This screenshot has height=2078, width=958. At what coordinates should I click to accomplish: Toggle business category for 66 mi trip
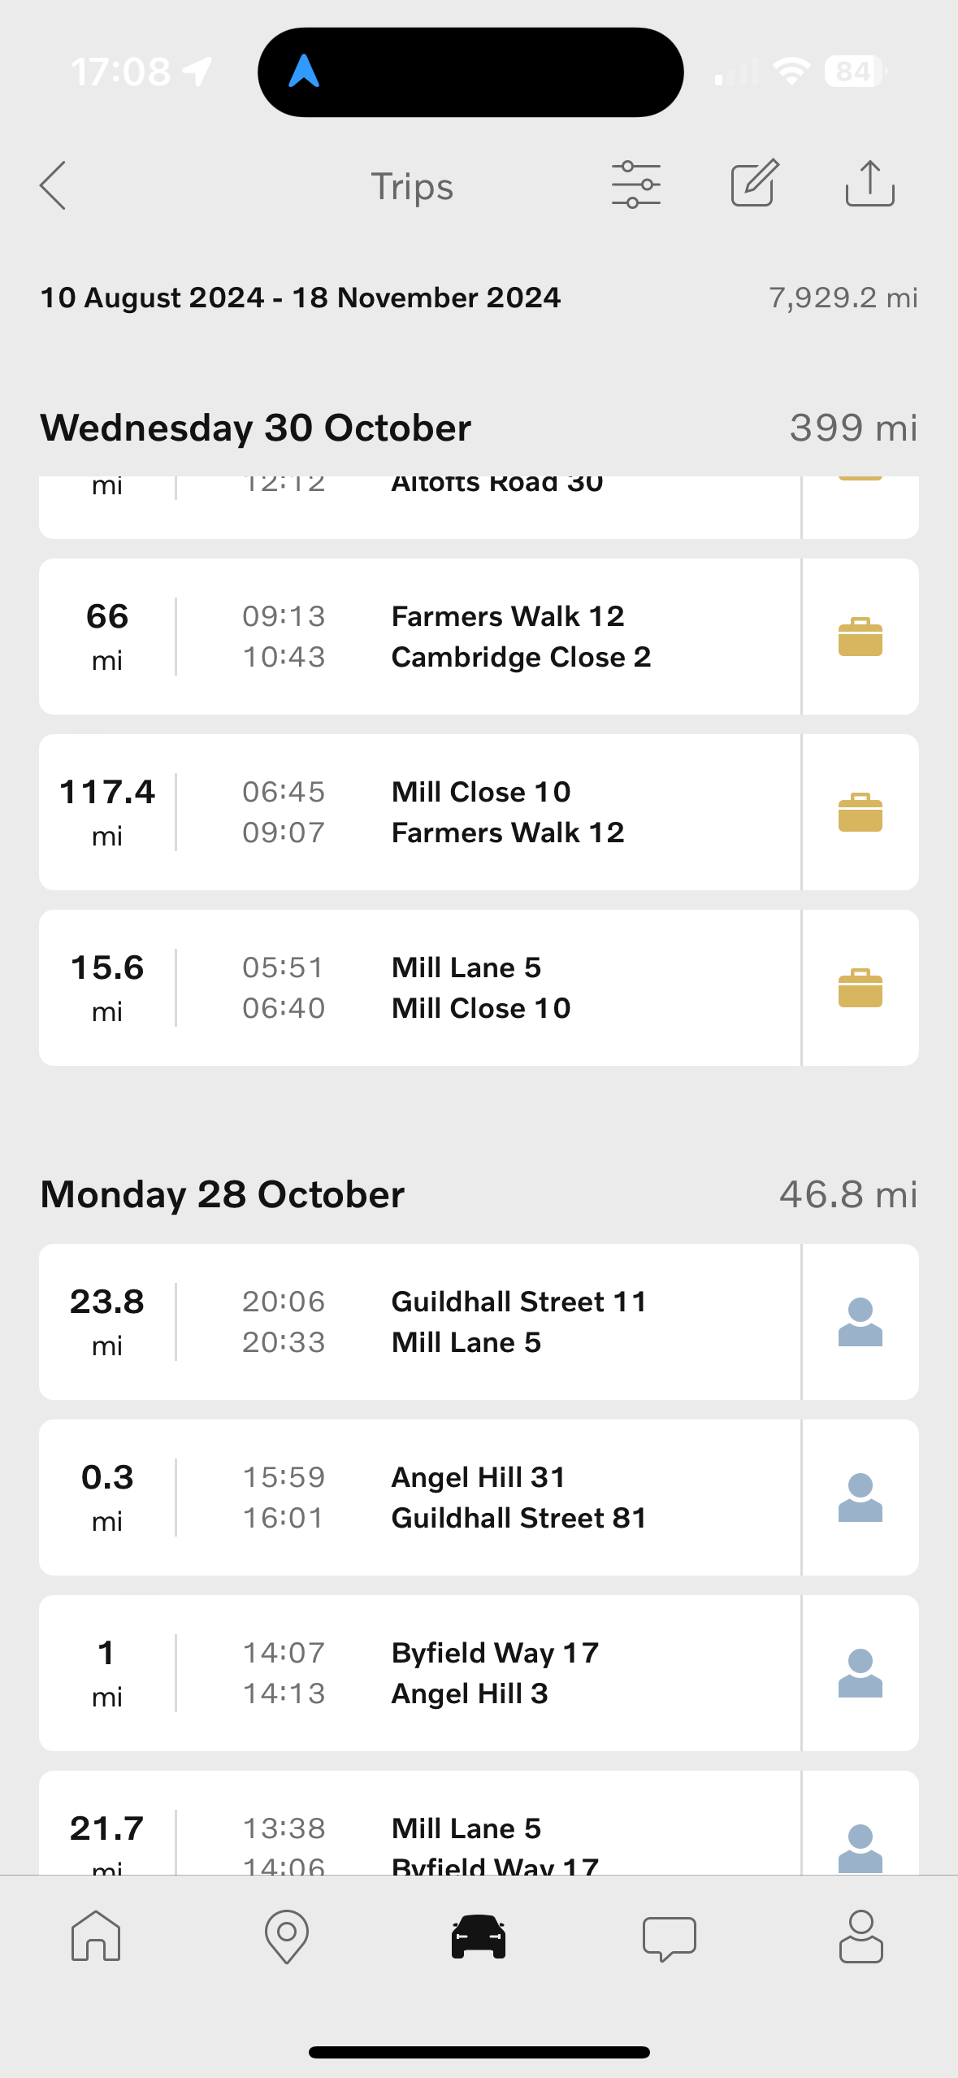860,637
